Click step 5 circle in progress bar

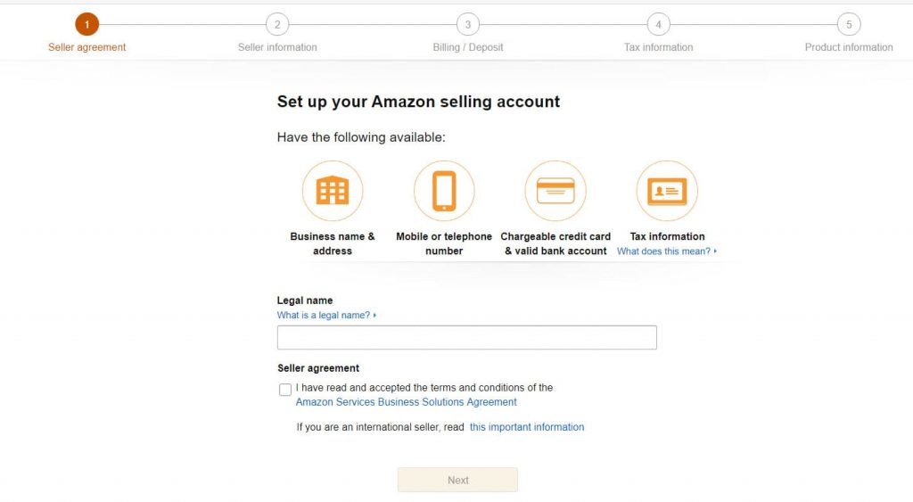coord(849,24)
